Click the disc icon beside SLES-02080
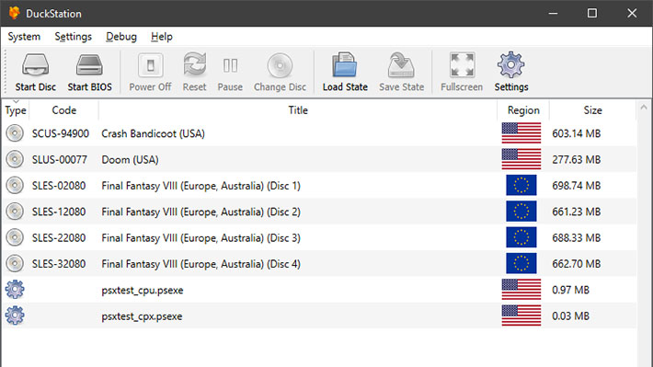 15,186
